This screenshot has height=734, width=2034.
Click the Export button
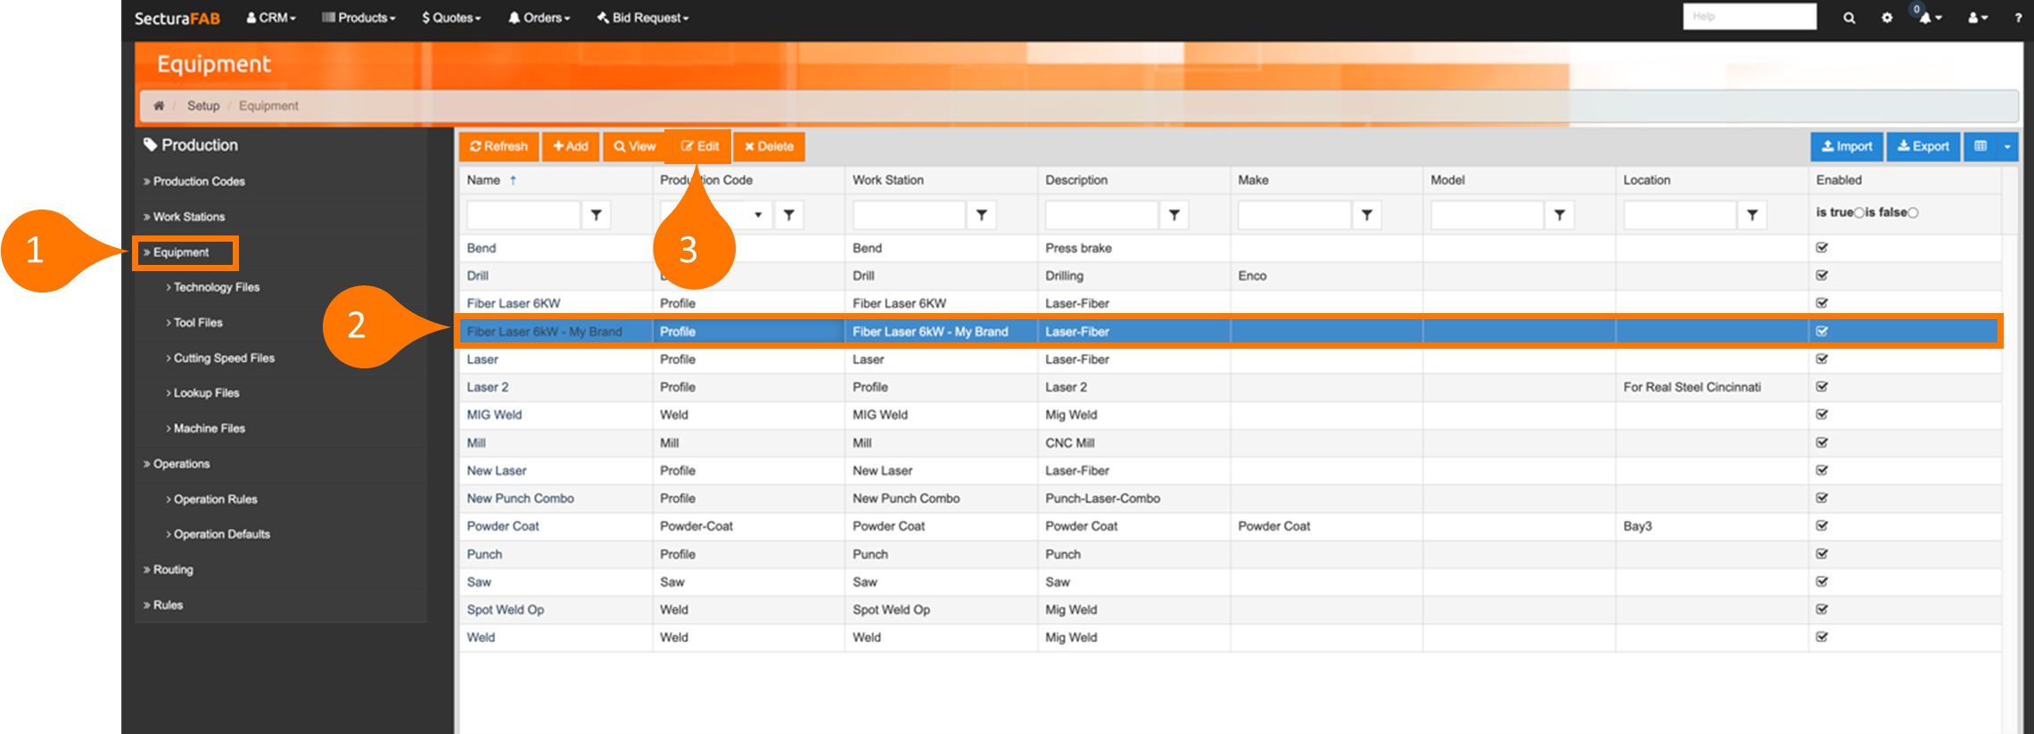[x=1923, y=146]
